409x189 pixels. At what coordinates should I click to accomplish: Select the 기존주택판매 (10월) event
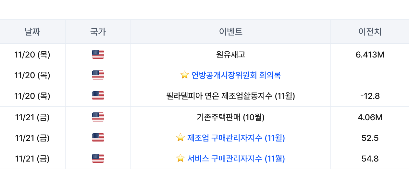[230, 117]
